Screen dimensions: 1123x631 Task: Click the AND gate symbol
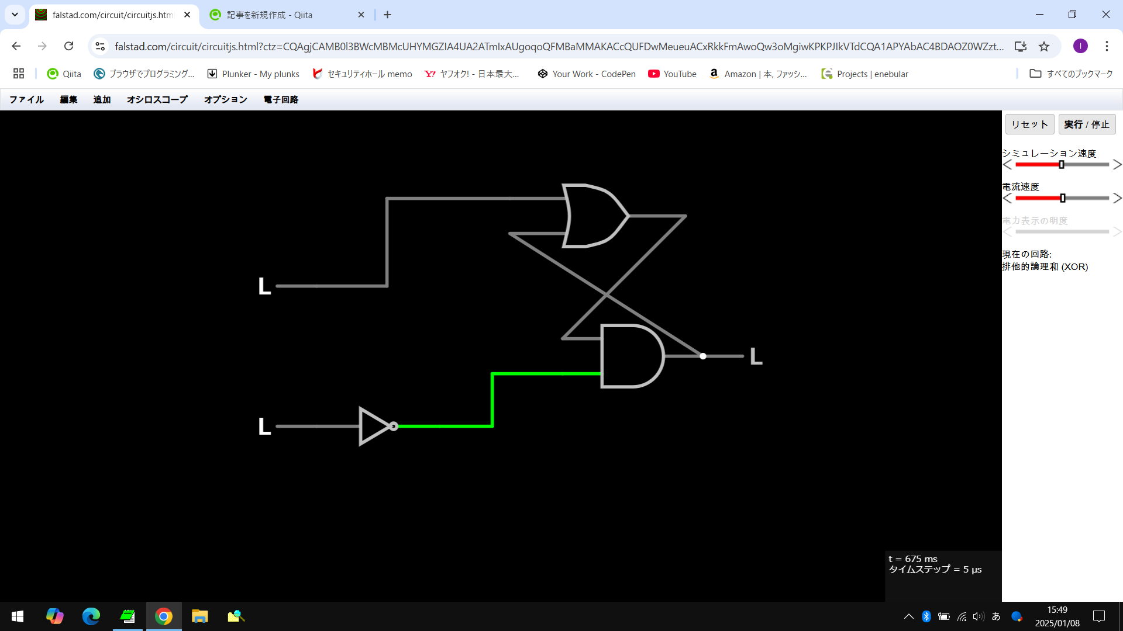click(630, 356)
